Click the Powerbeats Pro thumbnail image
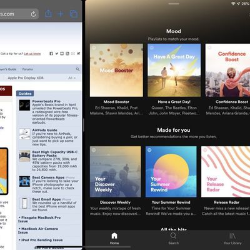Screen dimensions: 250x250 pos(24,105)
